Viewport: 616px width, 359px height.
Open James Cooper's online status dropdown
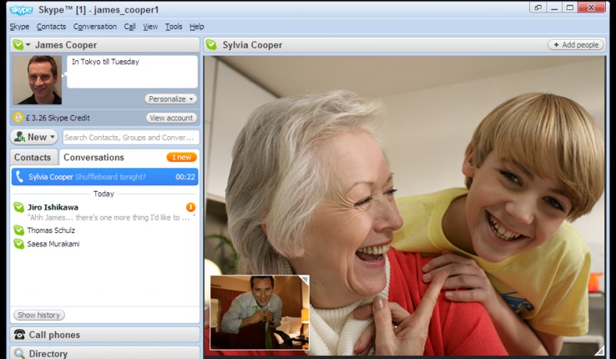(x=22, y=45)
